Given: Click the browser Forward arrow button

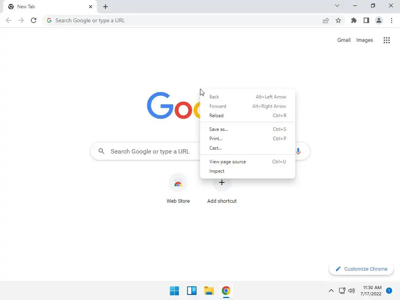Looking at the screenshot, I should (x=21, y=20).
